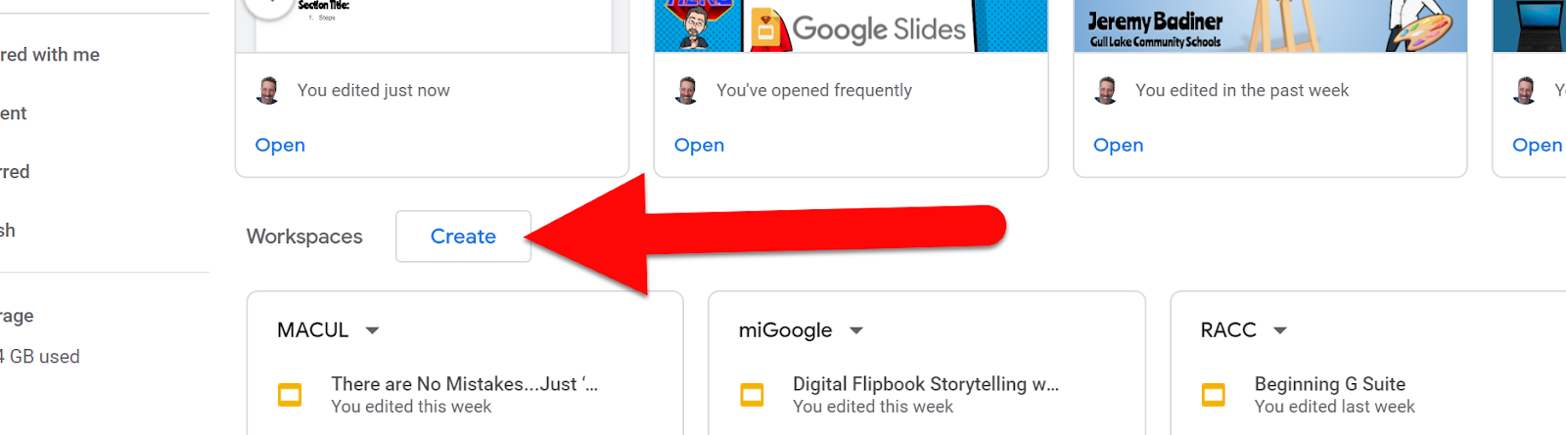
Task: Expand the miGoogle workspace dropdown arrow
Action: (x=856, y=330)
